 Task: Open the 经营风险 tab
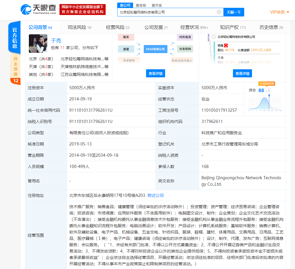(118, 27)
